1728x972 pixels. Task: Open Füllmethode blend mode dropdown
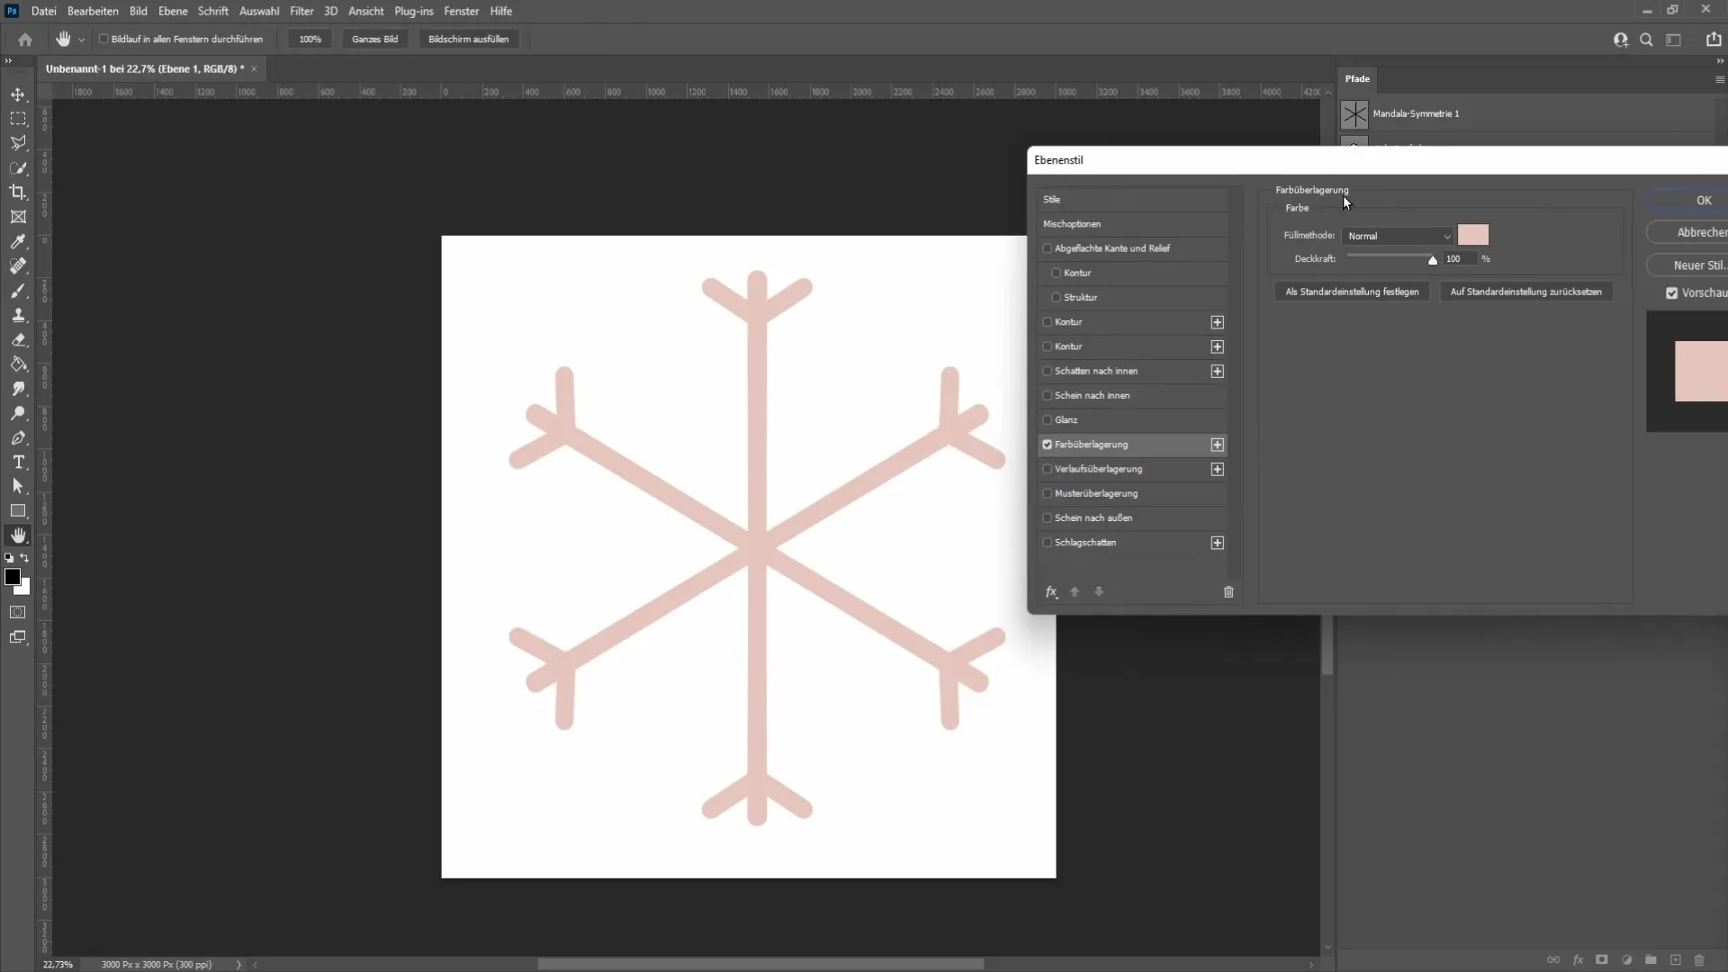1398,235
